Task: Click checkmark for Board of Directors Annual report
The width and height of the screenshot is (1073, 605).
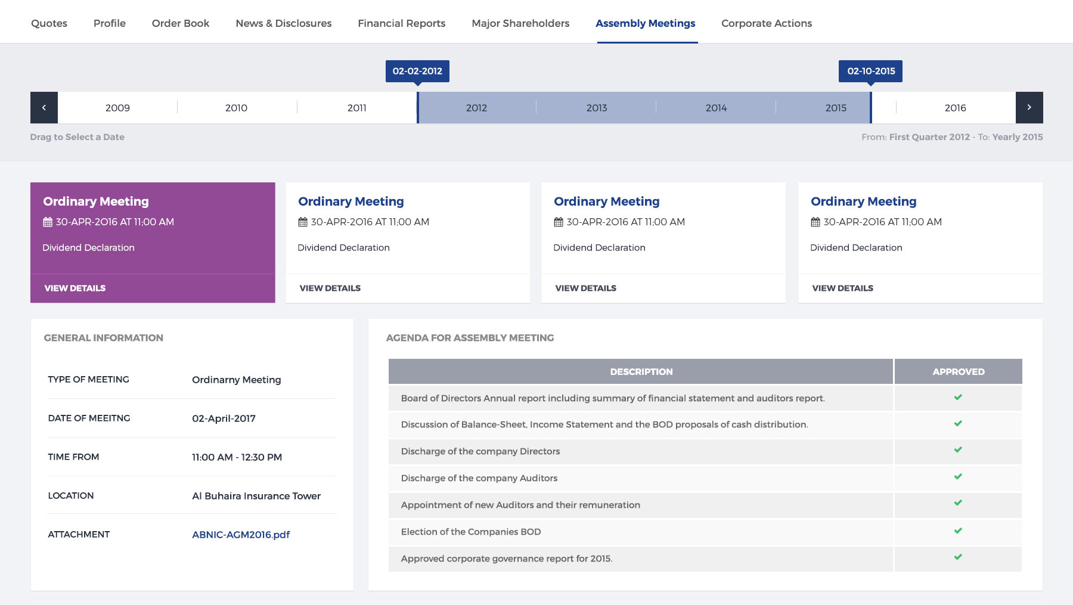Action: pos(958,398)
